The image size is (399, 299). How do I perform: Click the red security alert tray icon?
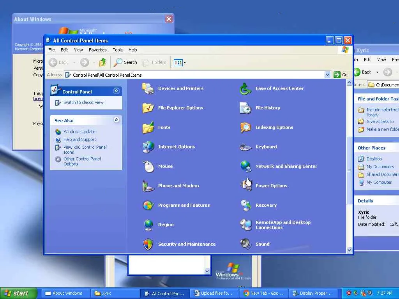pos(349,293)
